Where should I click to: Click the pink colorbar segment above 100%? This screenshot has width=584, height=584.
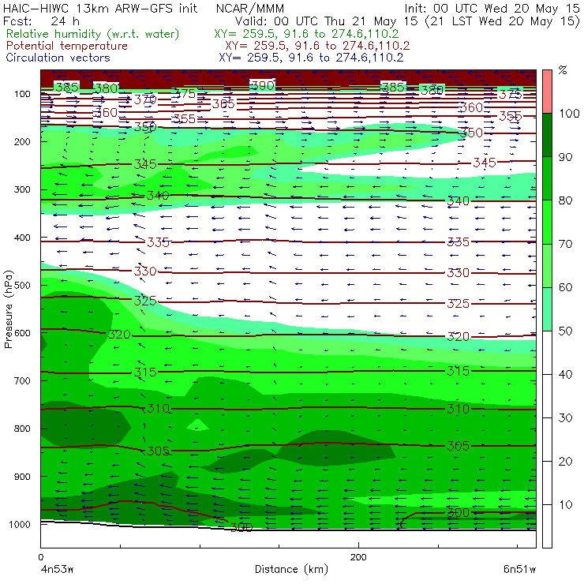point(547,92)
